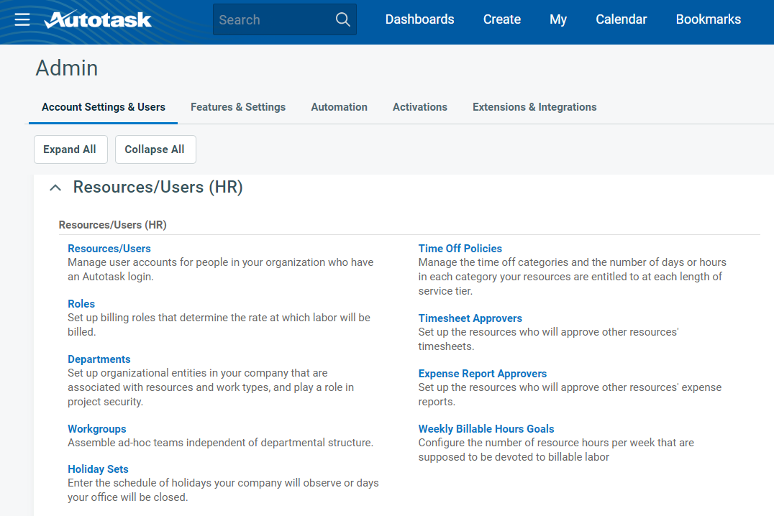Select the Activations tab

[419, 107]
